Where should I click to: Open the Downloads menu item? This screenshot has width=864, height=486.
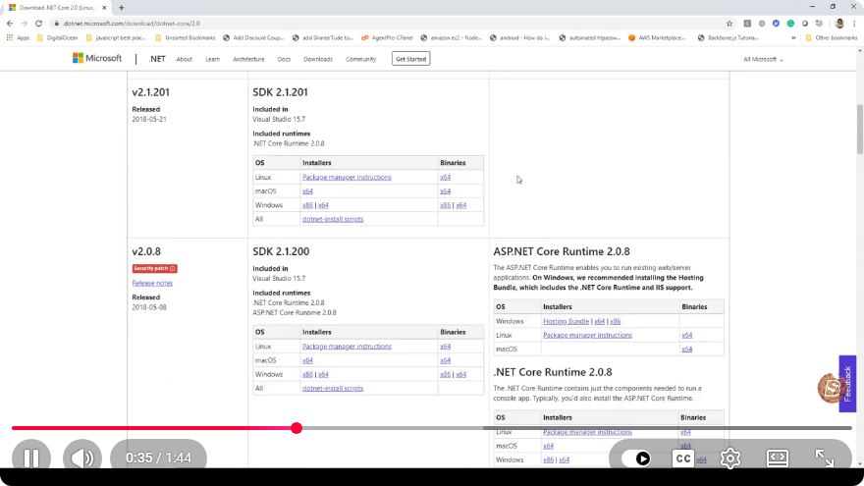click(x=318, y=59)
